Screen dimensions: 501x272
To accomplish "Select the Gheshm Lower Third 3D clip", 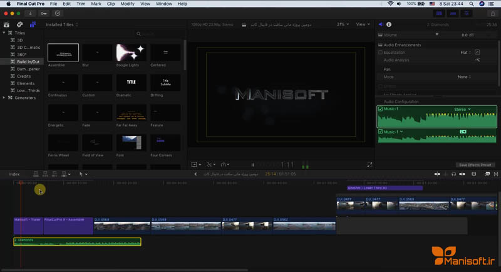I will click(385, 188).
